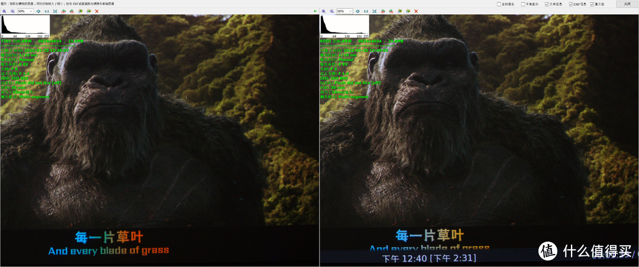Rotate right pane image clockwise
This screenshot has height=267, width=639.
(x=391, y=11)
